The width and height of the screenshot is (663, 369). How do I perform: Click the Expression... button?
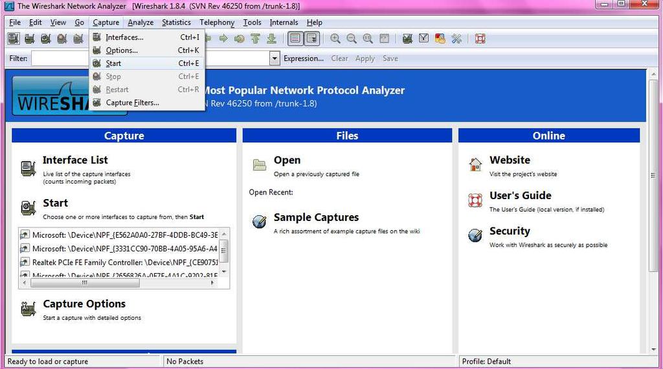click(x=304, y=58)
